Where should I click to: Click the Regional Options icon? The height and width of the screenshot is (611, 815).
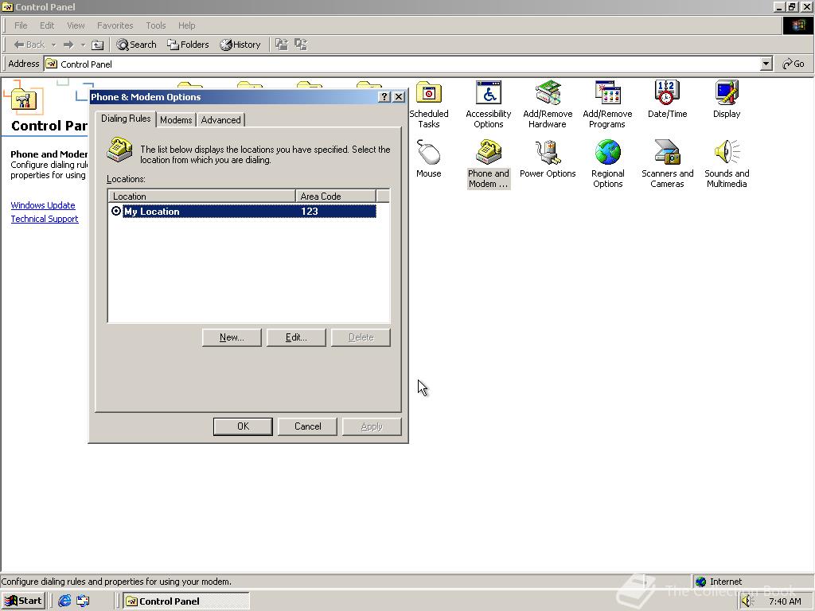607,164
